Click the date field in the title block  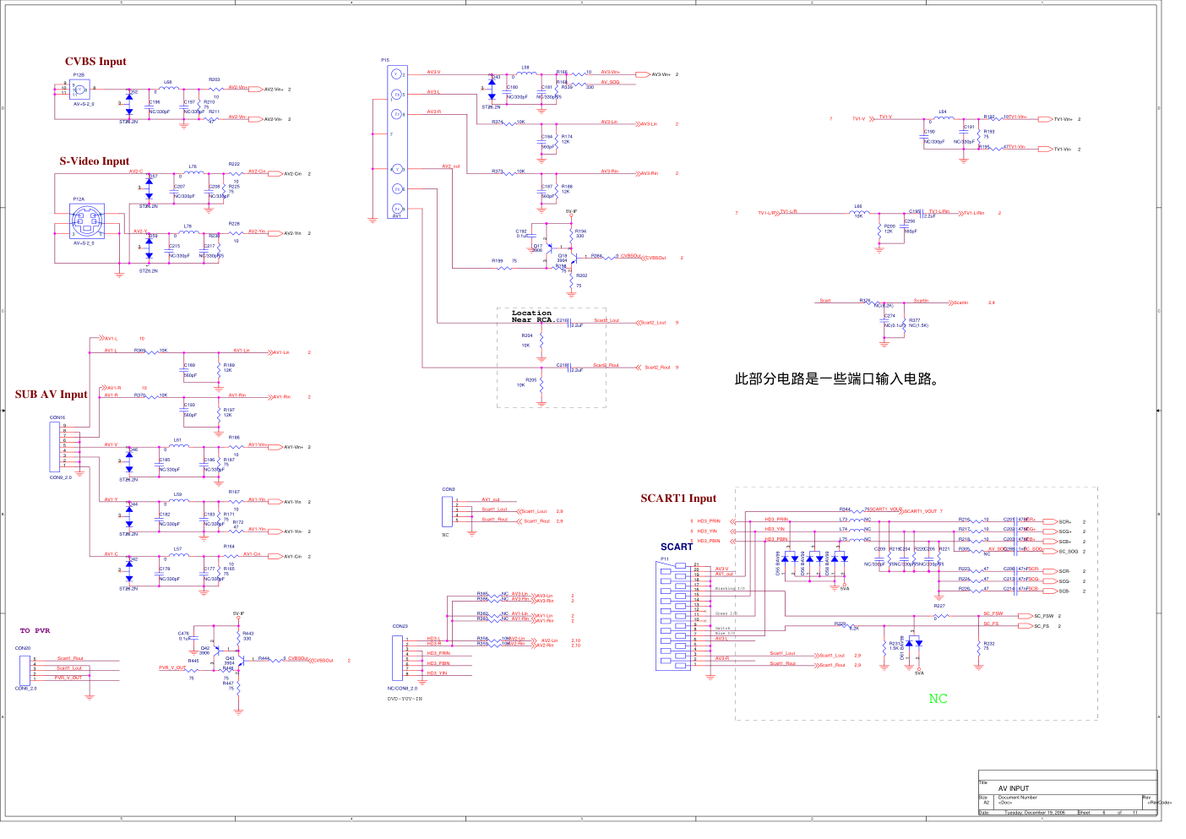tap(1034, 813)
